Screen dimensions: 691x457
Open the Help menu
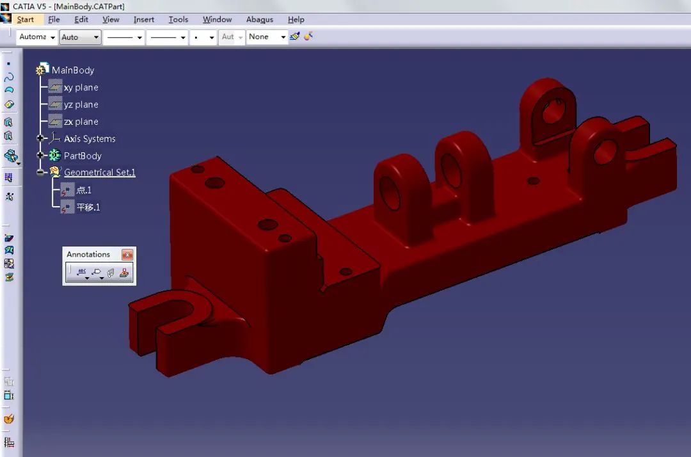pyautogui.click(x=296, y=19)
